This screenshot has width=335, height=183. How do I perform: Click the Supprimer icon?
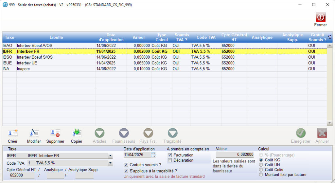click(x=55, y=133)
